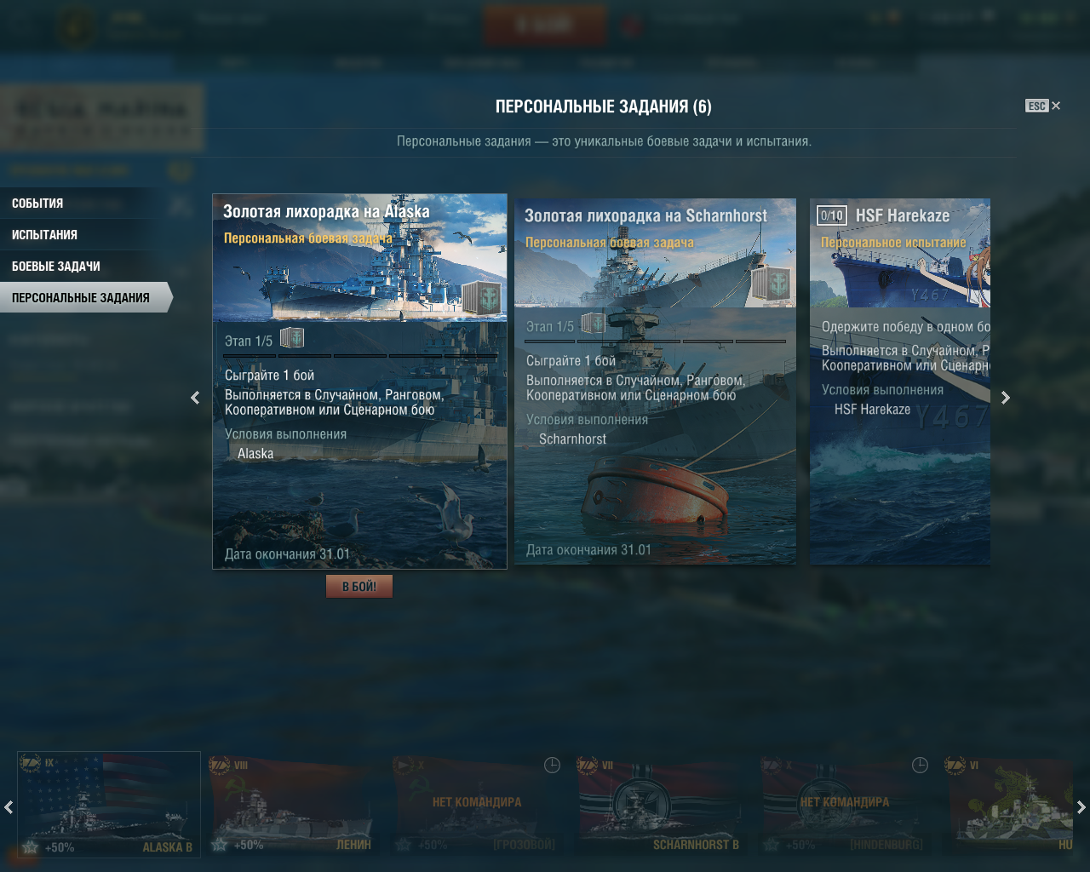Image resolution: width=1090 pixels, height=872 pixels.
Task: Click the clock icon on Hindenburg ship card
Action: (920, 766)
